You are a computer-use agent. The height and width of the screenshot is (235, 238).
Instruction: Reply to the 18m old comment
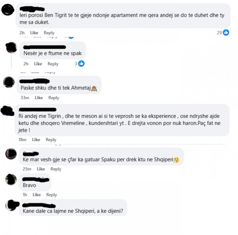(51, 140)
